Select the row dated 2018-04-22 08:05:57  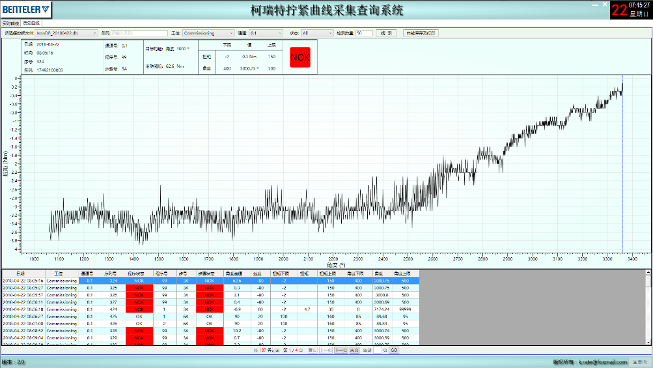210,295
